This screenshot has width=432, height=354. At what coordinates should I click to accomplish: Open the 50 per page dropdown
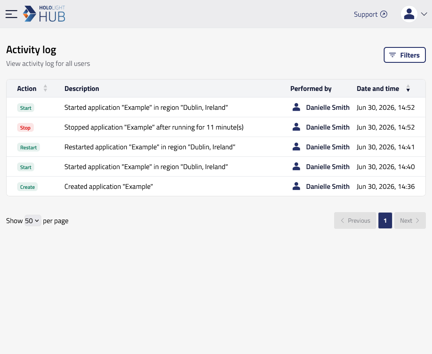33,220
